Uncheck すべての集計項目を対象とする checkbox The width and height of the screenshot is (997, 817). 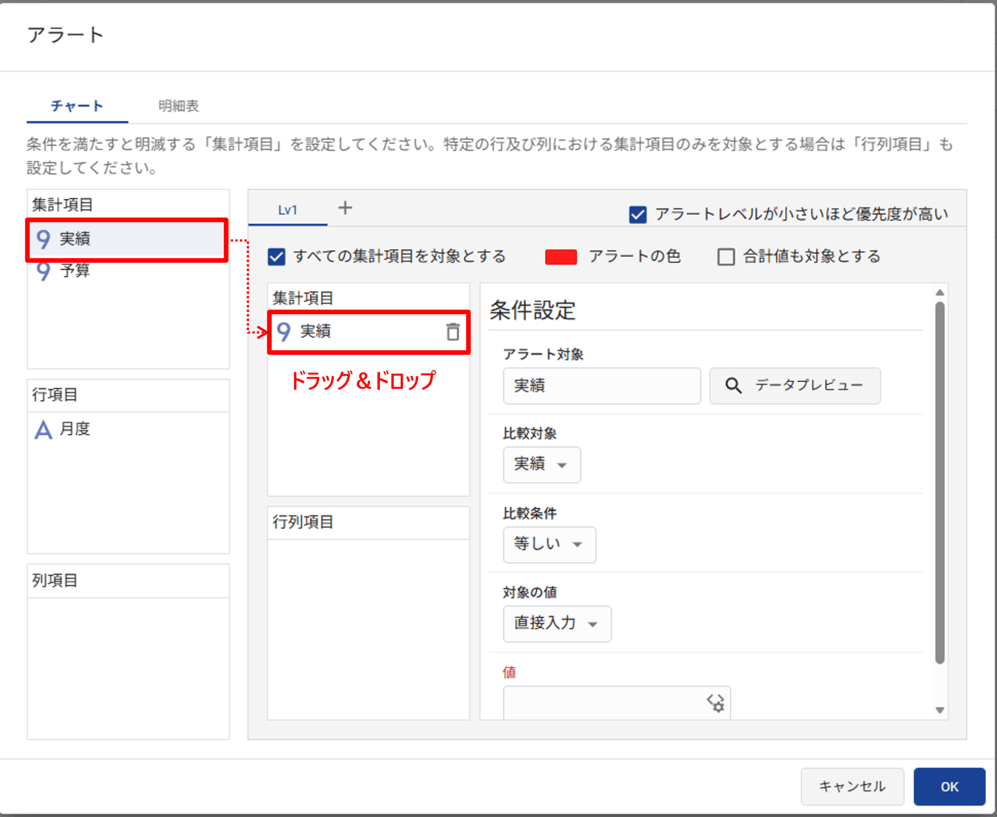pos(276,257)
